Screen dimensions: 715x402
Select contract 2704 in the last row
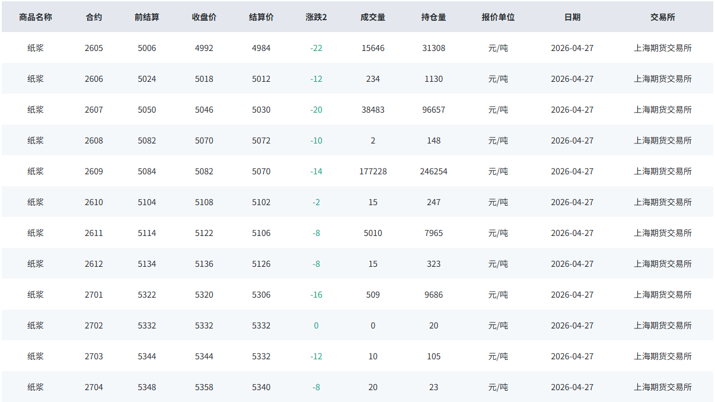pos(94,387)
